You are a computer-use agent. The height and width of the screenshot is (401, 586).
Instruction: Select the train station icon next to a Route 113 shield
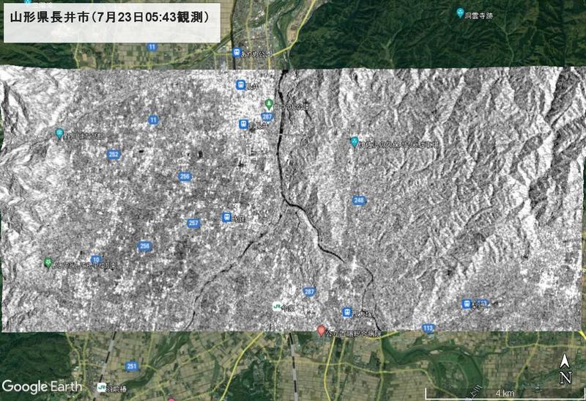(467, 303)
